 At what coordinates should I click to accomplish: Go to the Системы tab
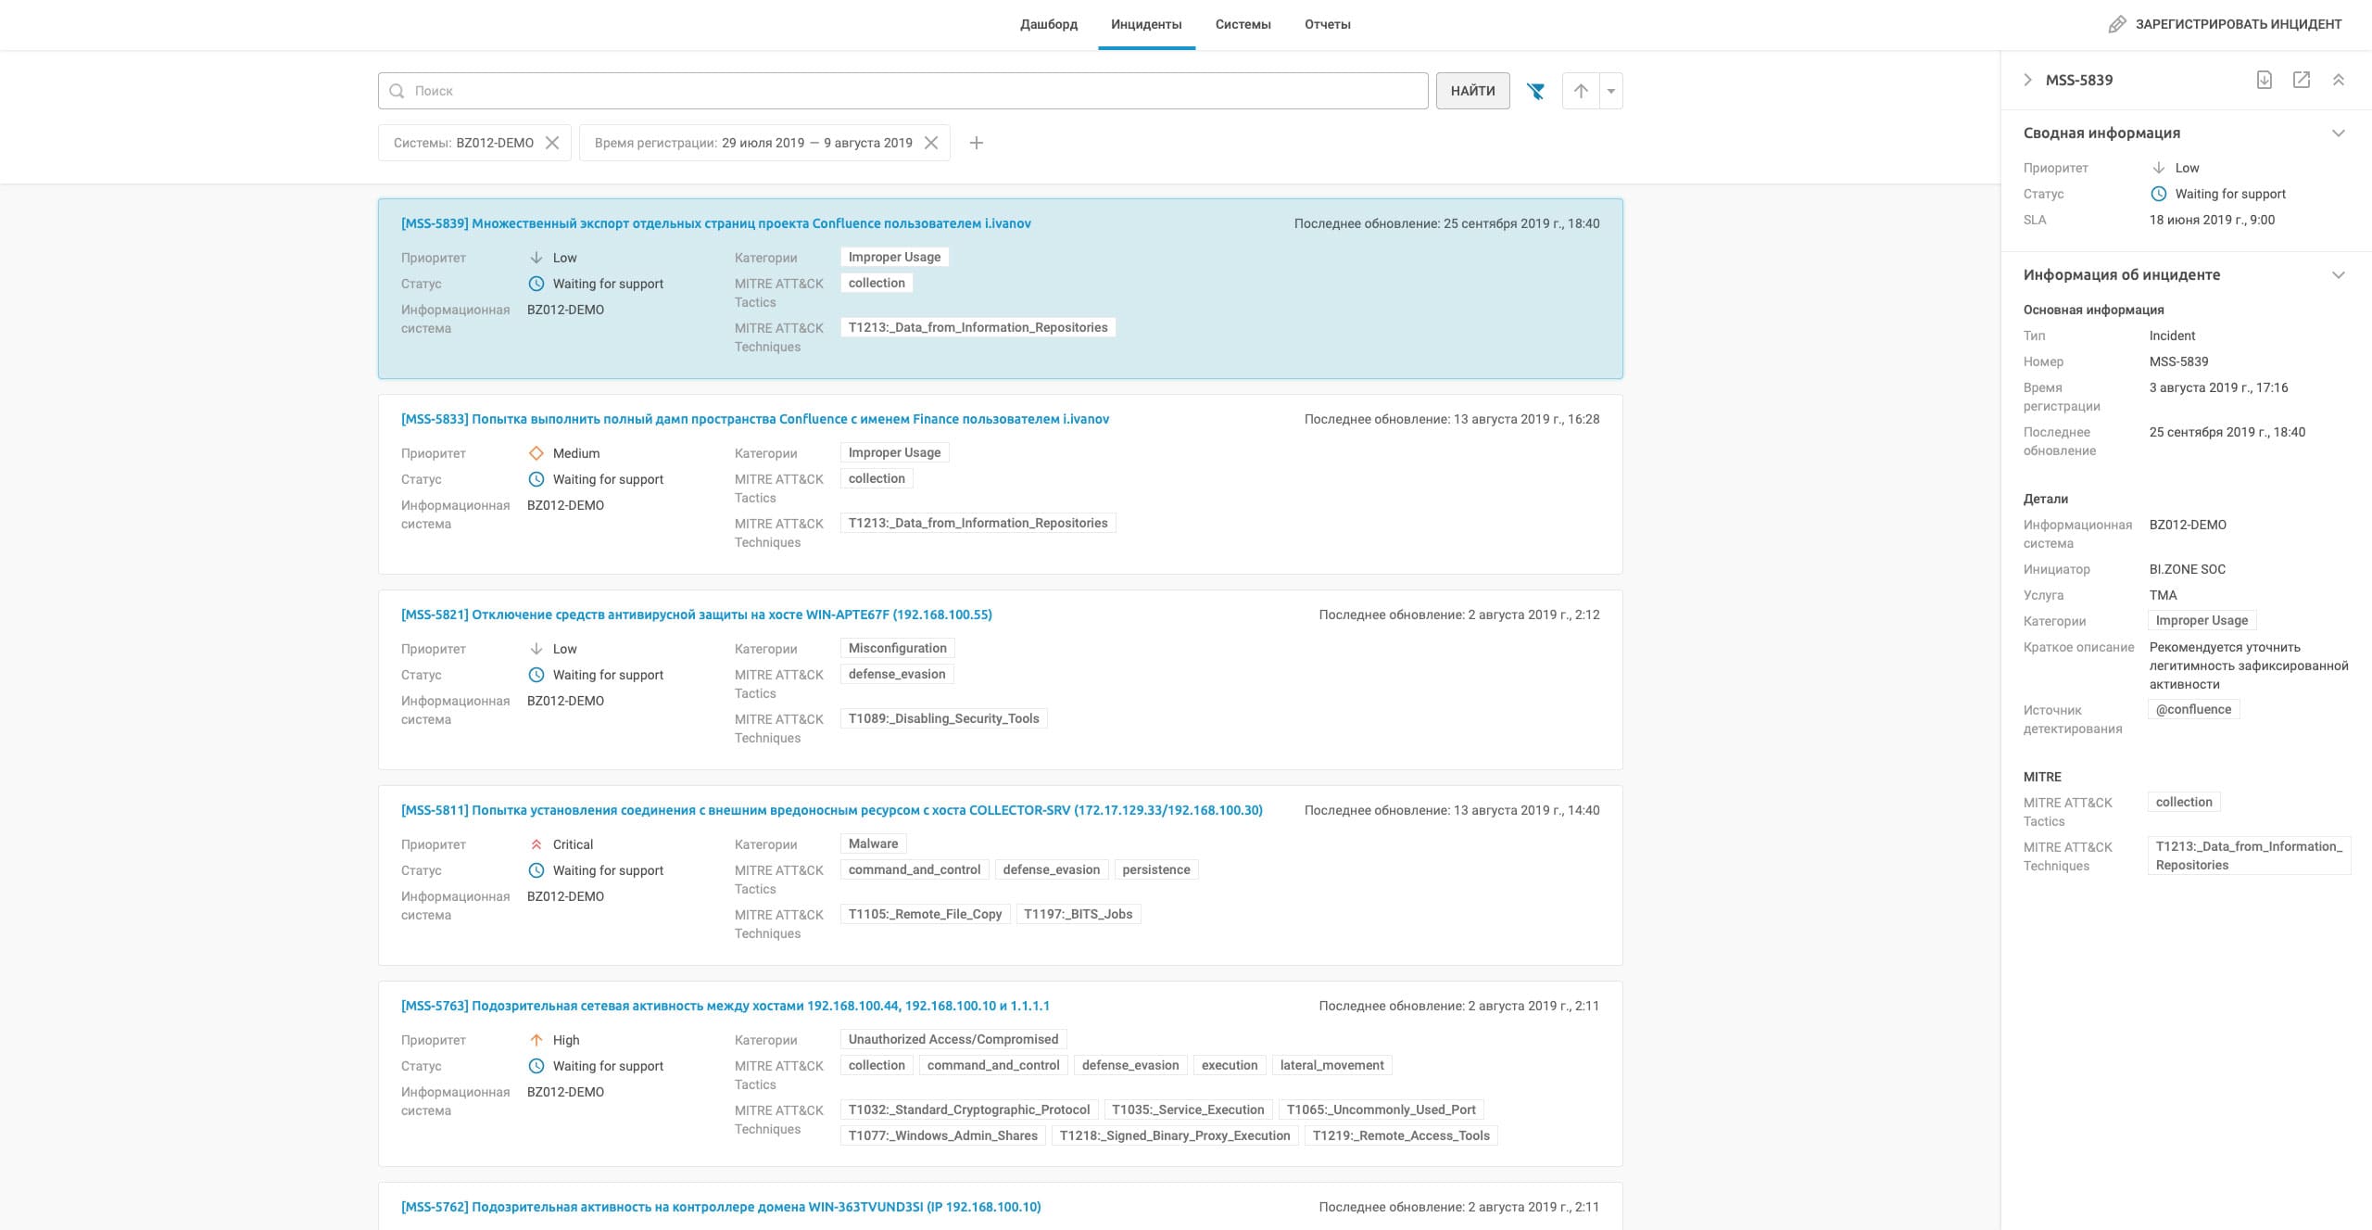coord(1243,24)
